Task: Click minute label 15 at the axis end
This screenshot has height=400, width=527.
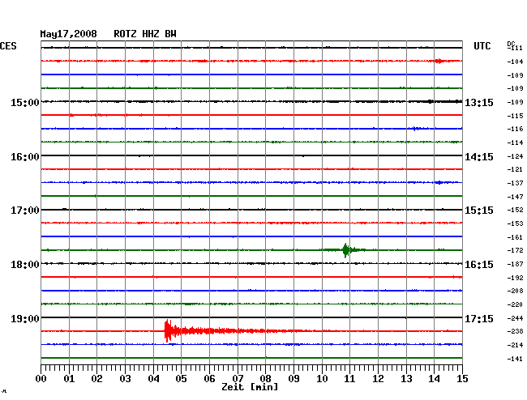Action: [x=462, y=379]
